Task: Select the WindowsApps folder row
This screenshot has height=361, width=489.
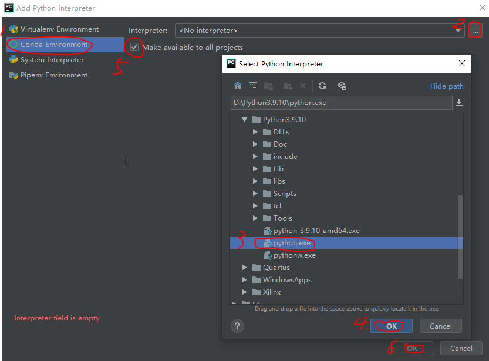Action: [x=346, y=280]
